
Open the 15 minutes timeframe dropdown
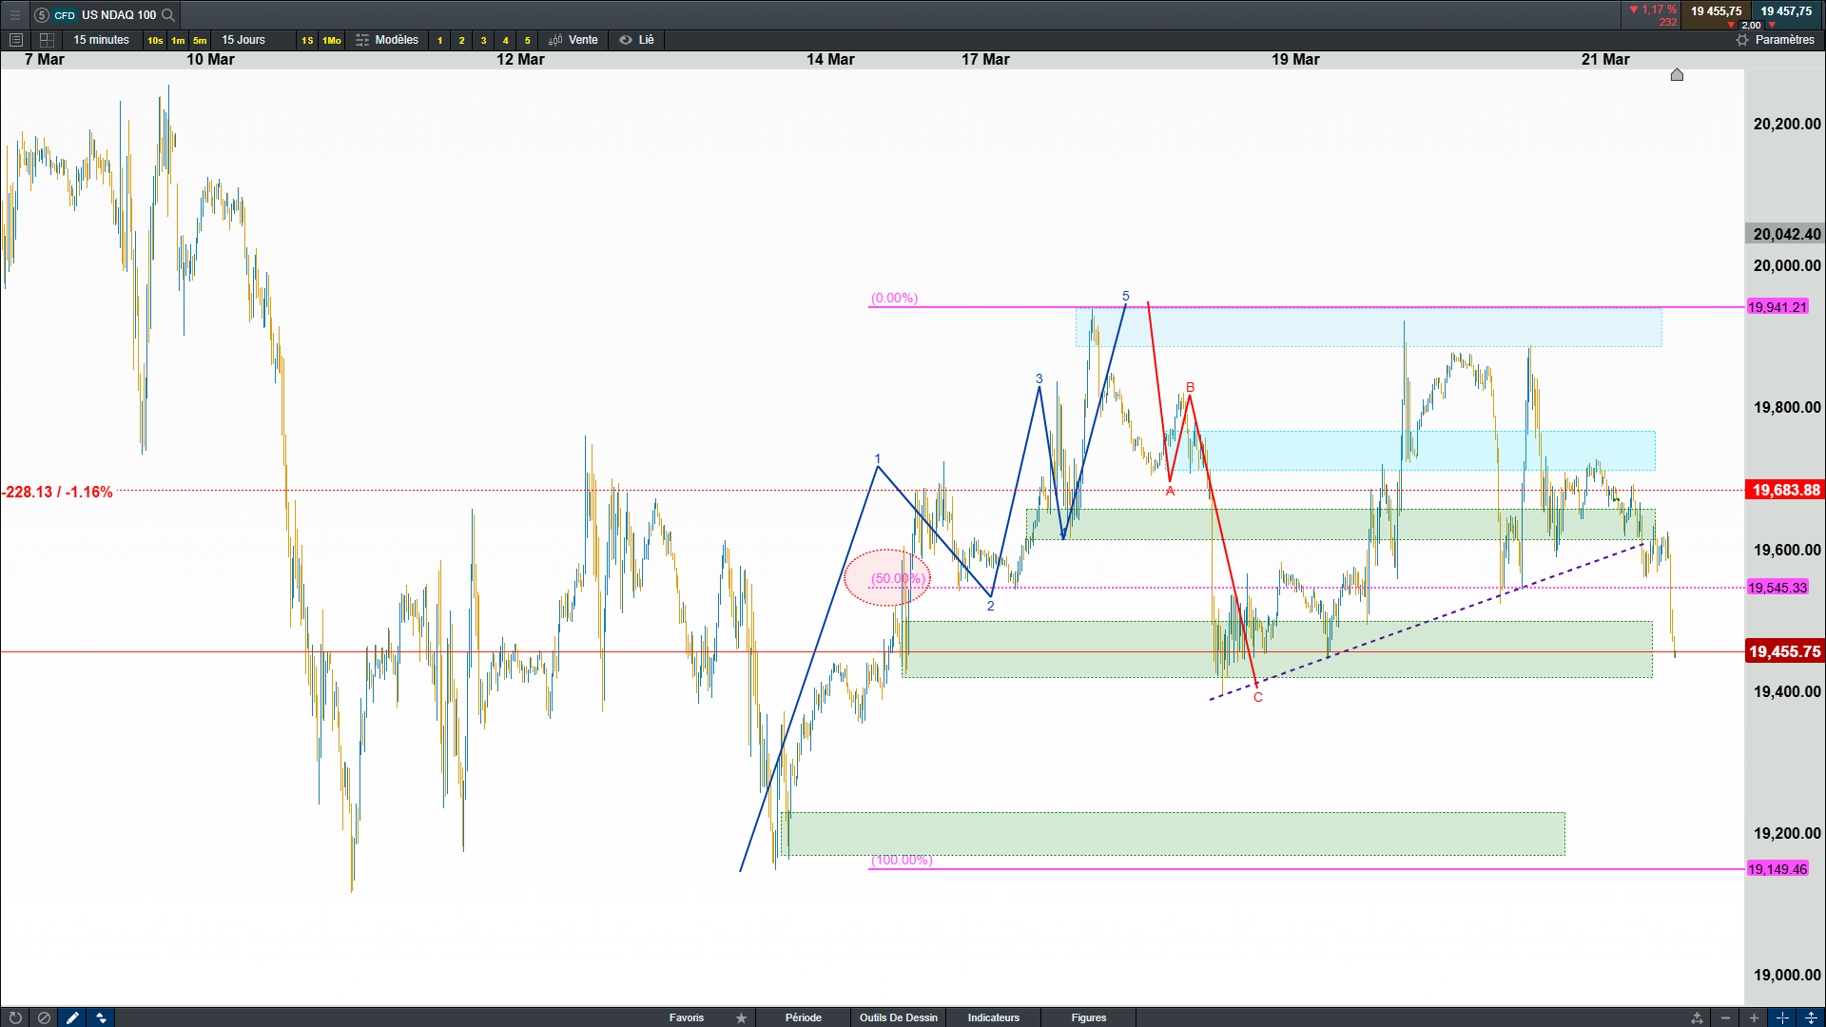(x=101, y=40)
